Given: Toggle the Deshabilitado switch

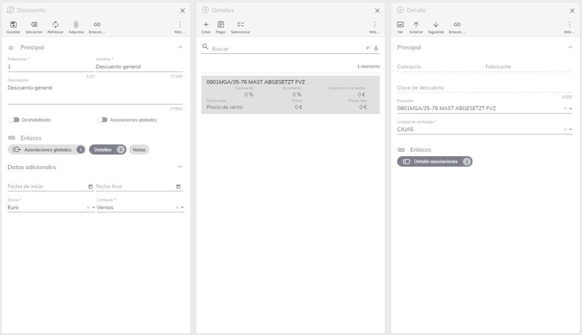Looking at the screenshot, I should (x=14, y=120).
